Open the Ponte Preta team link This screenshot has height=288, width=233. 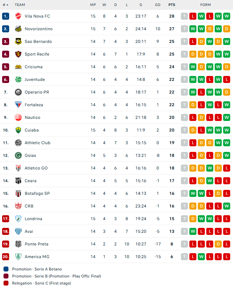click(x=37, y=244)
